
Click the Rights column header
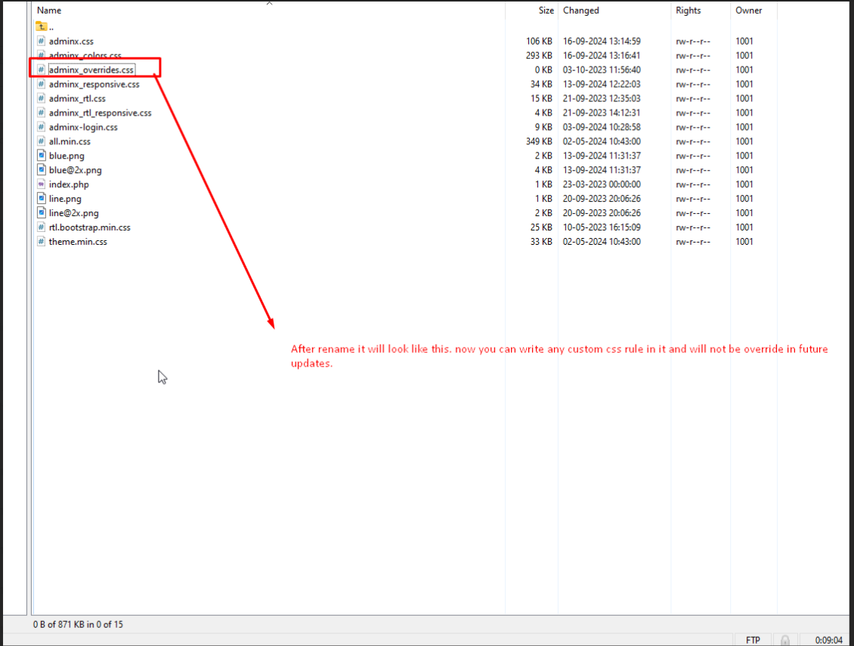point(688,11)
